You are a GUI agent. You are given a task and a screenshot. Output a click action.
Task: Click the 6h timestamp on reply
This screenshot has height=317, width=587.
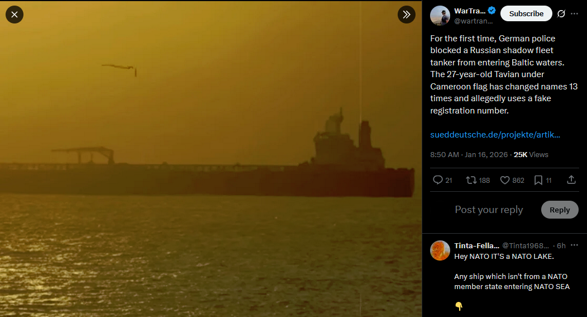pos(561,246)
